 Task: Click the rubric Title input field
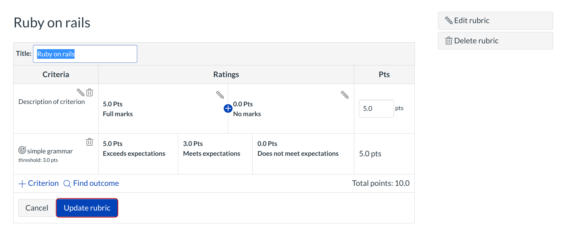pyautogui.click(x=85, y=54)
